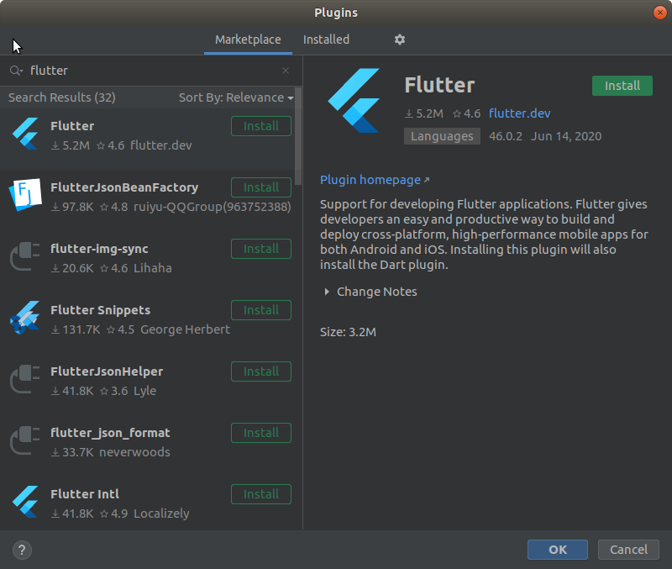Screen dimensions: 672x569
Task: Click the Flutter Intl plugin icon
Action: [x=24, y=501]
